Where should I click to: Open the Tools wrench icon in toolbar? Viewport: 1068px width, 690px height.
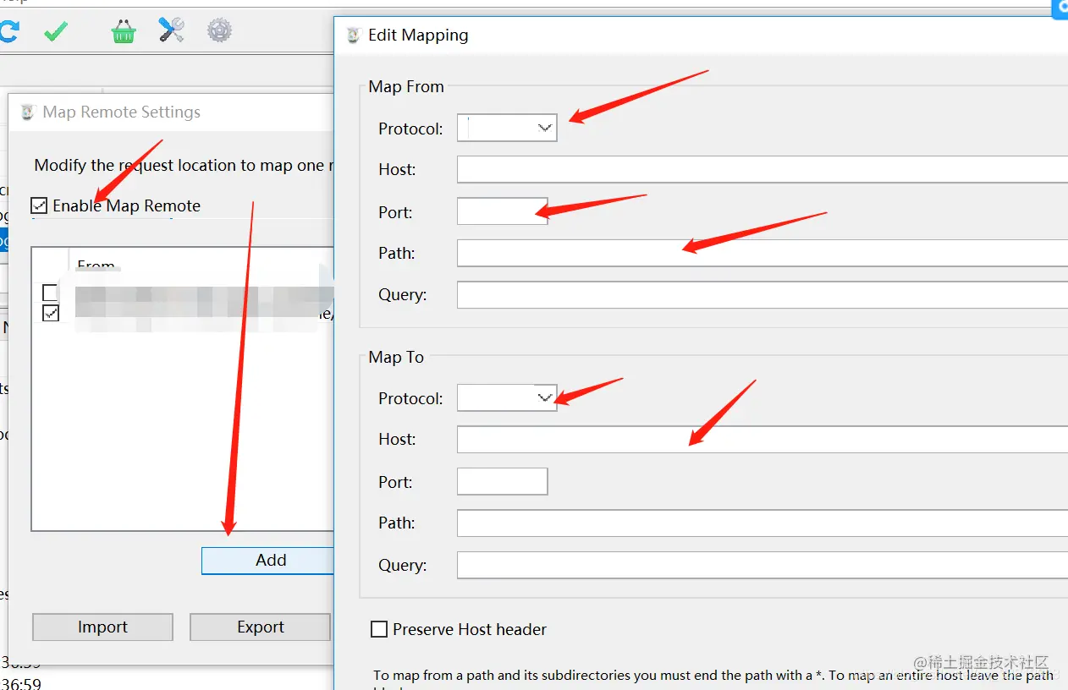tap(172, 31)
